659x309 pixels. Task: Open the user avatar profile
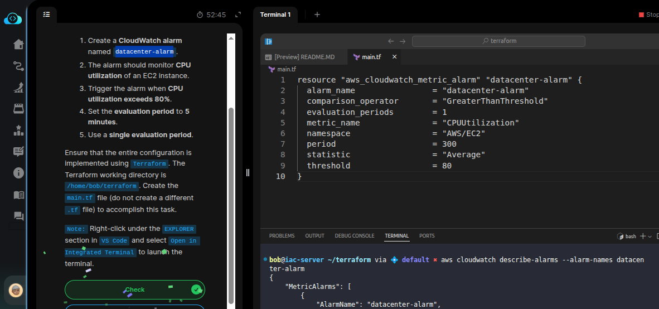tap(16, 289)
